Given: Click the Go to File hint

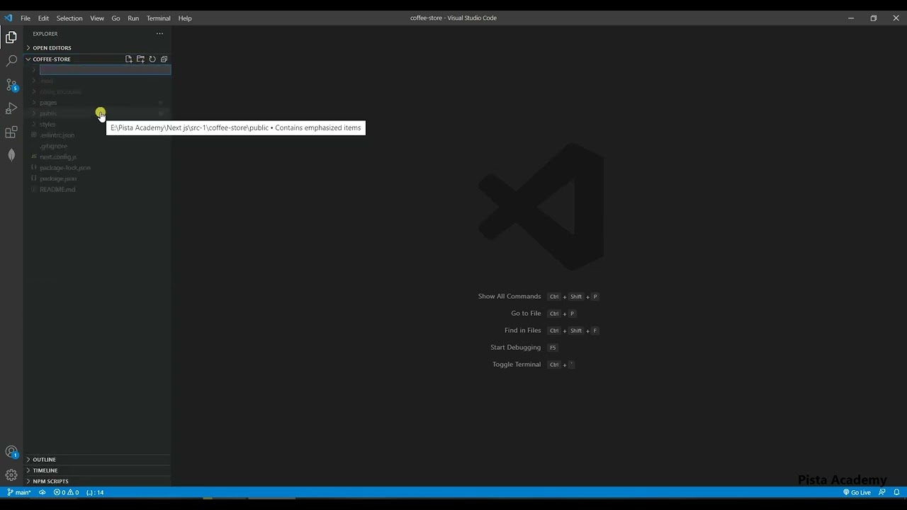Looking at the screenshot, I should click(526, 314).
